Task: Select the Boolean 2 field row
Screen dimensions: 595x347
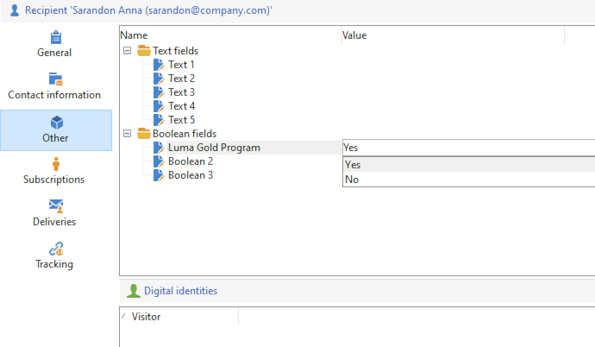Action: coord(190,161)
